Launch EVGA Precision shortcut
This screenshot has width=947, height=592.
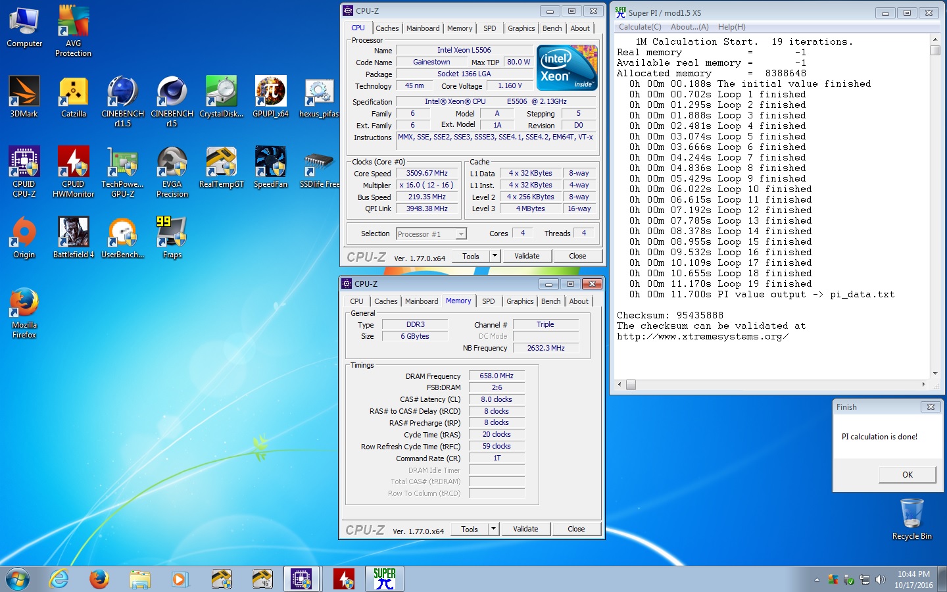point(172,172)
